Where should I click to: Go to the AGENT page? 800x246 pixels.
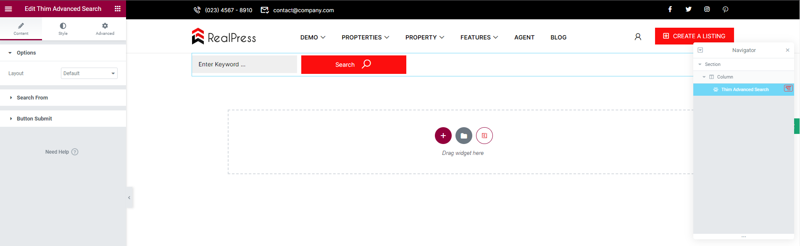pyautogui.click(x=524, y=37)
